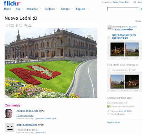Open the Groups navigation item

65,9
